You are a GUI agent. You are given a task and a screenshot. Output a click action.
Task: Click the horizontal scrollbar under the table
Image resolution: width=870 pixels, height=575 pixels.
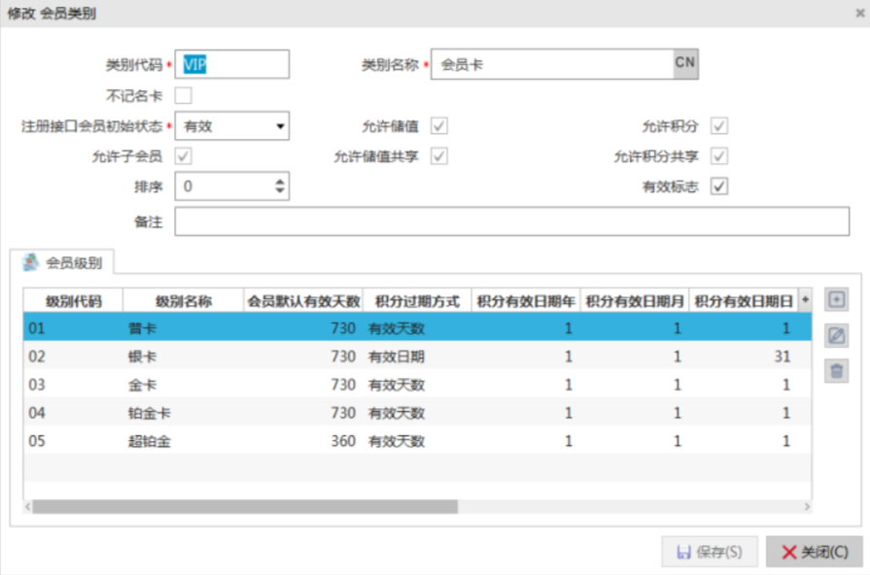point(245,507)
